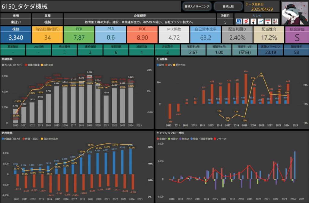Click the 6150_タケダ機械 title
309x203 pixels.
pyautogui.click(x=25, y=7)
